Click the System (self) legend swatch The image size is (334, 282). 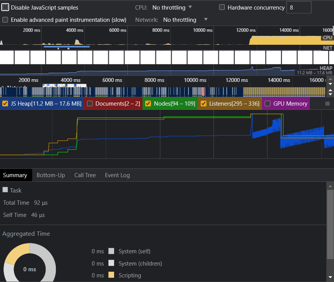[x=111, y=251]
